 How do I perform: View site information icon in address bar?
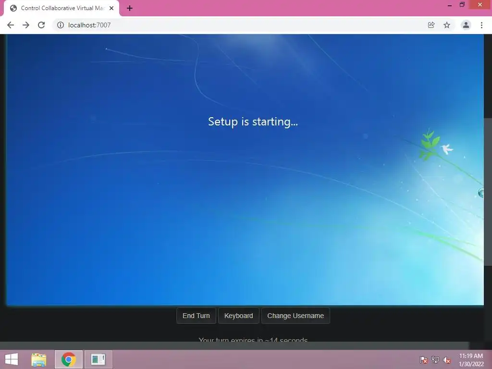[60, 25]
